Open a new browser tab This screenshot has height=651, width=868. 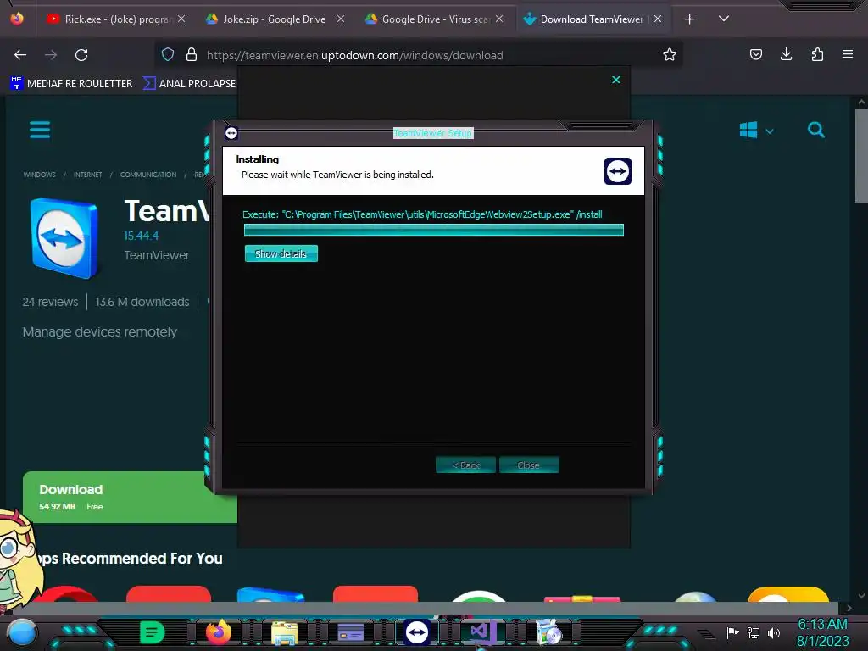tap(689, 19)
